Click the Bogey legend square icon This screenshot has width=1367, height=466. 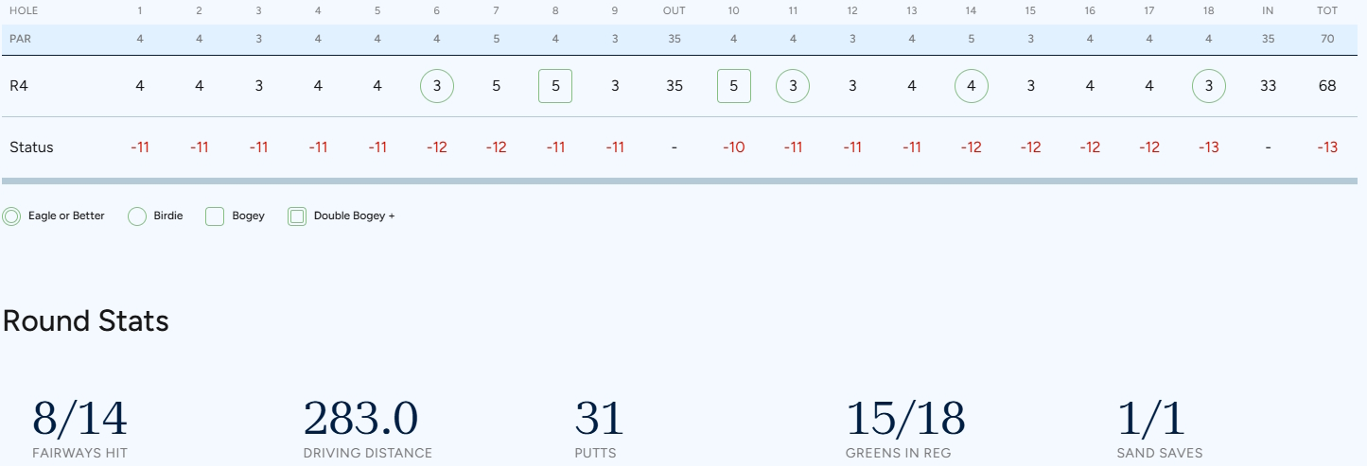click(x=215, y=216)
